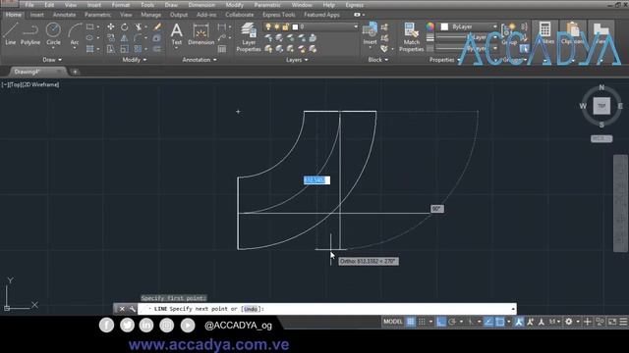629x353 pixels.
Task: Choose the Ellipse draw tool
Action: pos(89,38)
